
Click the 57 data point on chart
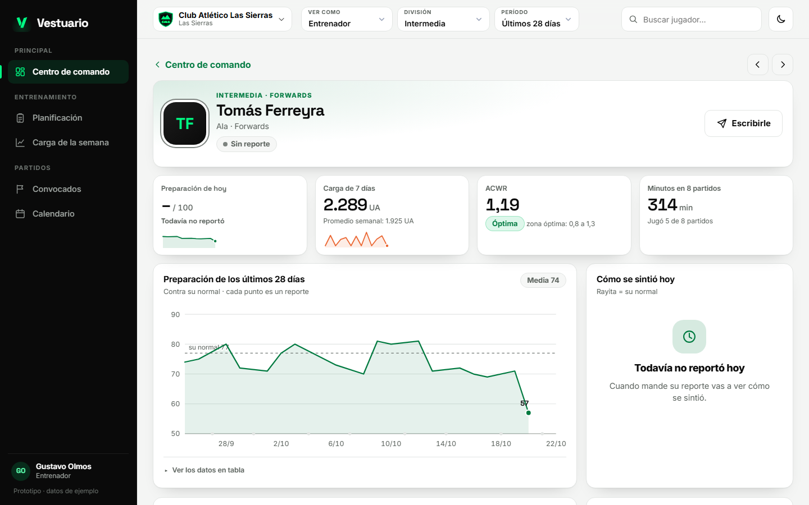coord(528,413)
